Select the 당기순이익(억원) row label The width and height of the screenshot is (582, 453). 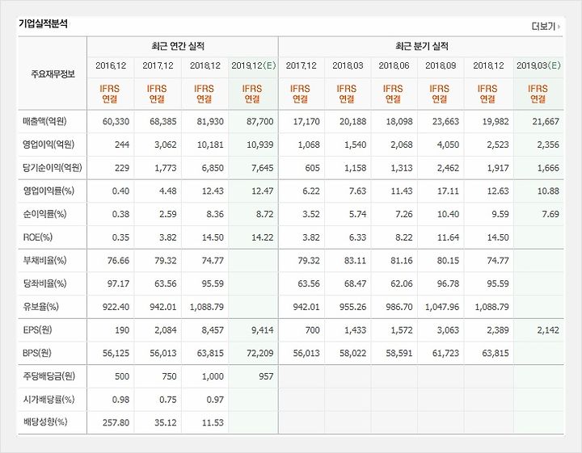(x=53, y=168)
